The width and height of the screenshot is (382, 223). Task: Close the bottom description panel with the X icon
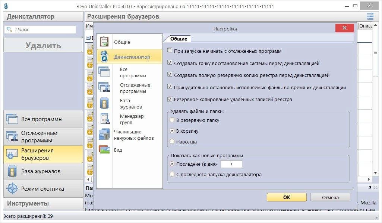(x=375, y=188)
